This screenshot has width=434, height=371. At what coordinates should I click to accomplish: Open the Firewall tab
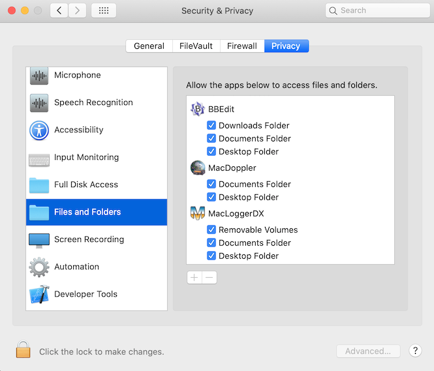click(x=241, y=46)
